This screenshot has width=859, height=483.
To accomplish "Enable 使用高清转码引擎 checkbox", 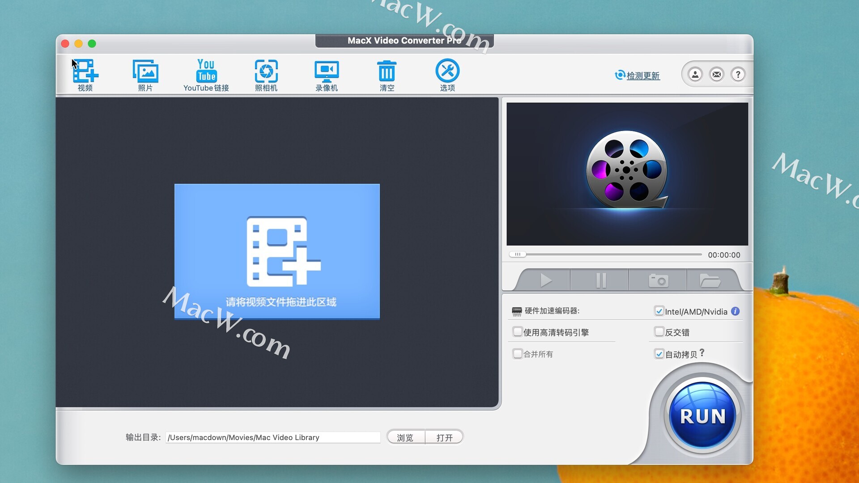I will click(x=518, y=332).
